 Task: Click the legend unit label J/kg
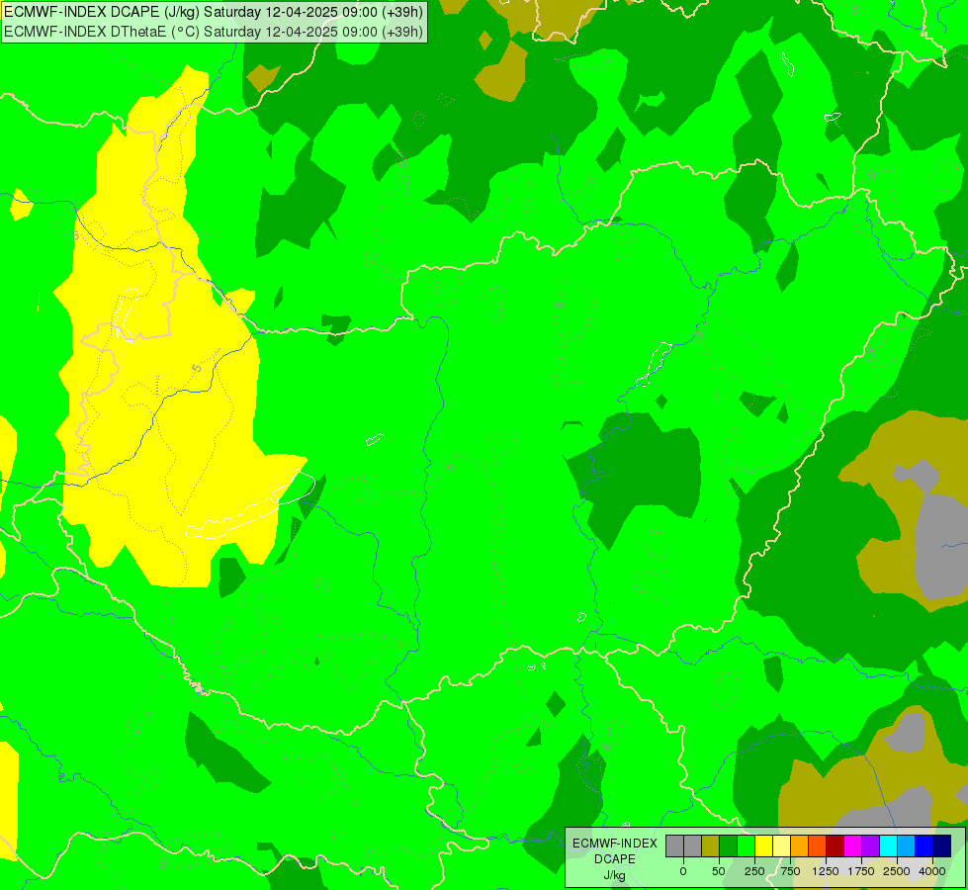[x=614, y=876]
